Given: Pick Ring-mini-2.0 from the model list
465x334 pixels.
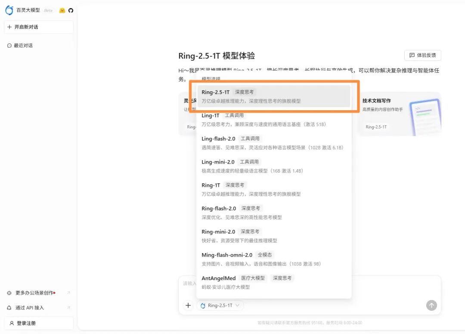Looking at the screenshot, I should pos(274,236).
